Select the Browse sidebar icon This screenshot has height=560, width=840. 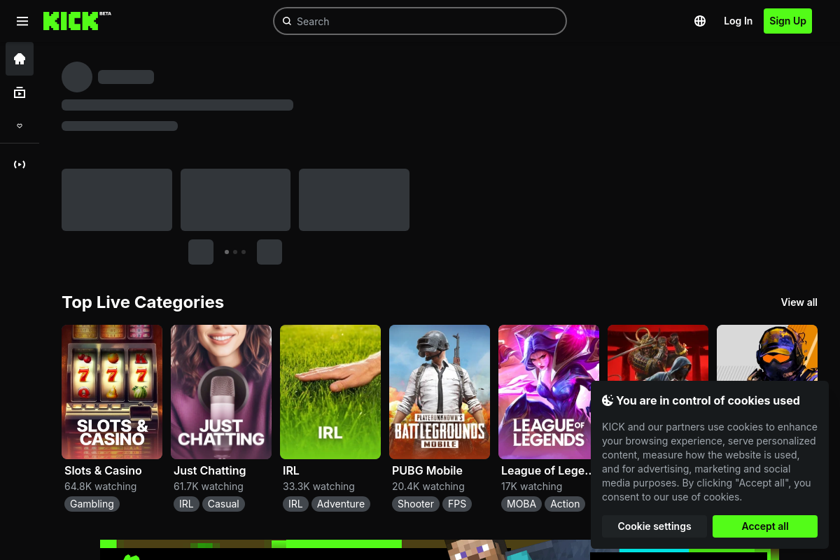[20, 92]
